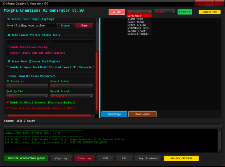The height and width of the screenshot is (167, 225).
Task: Click Clear next to Browse
Action: point(84,26)
